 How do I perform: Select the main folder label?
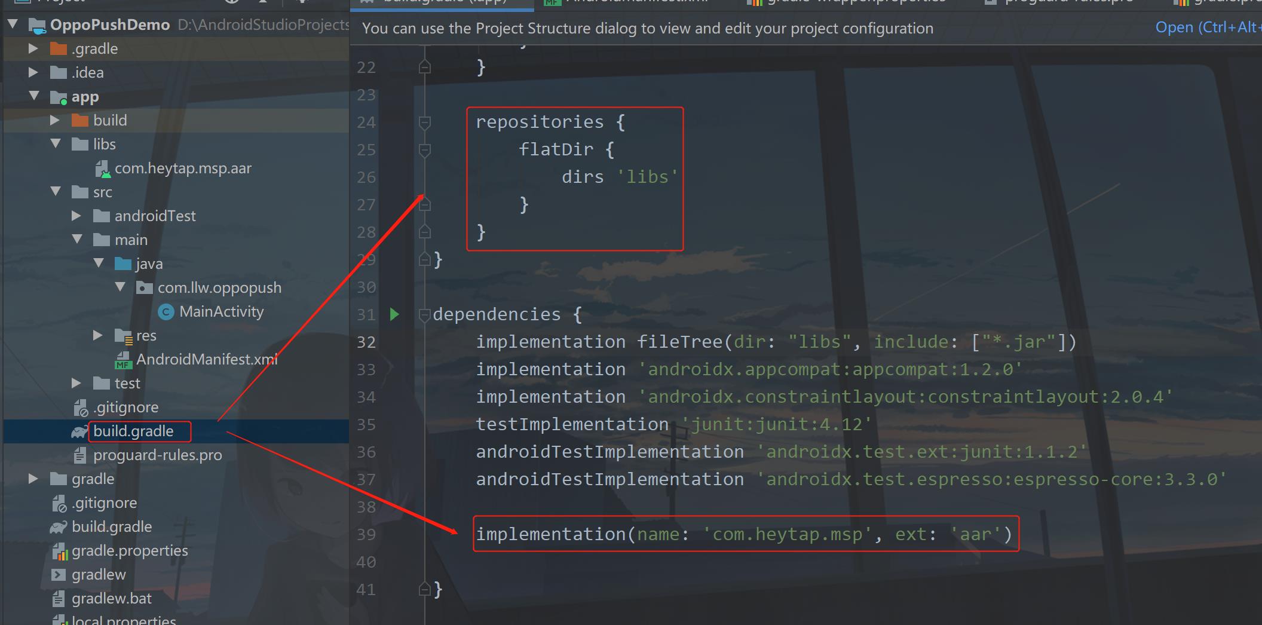click(x=131, y=240)
